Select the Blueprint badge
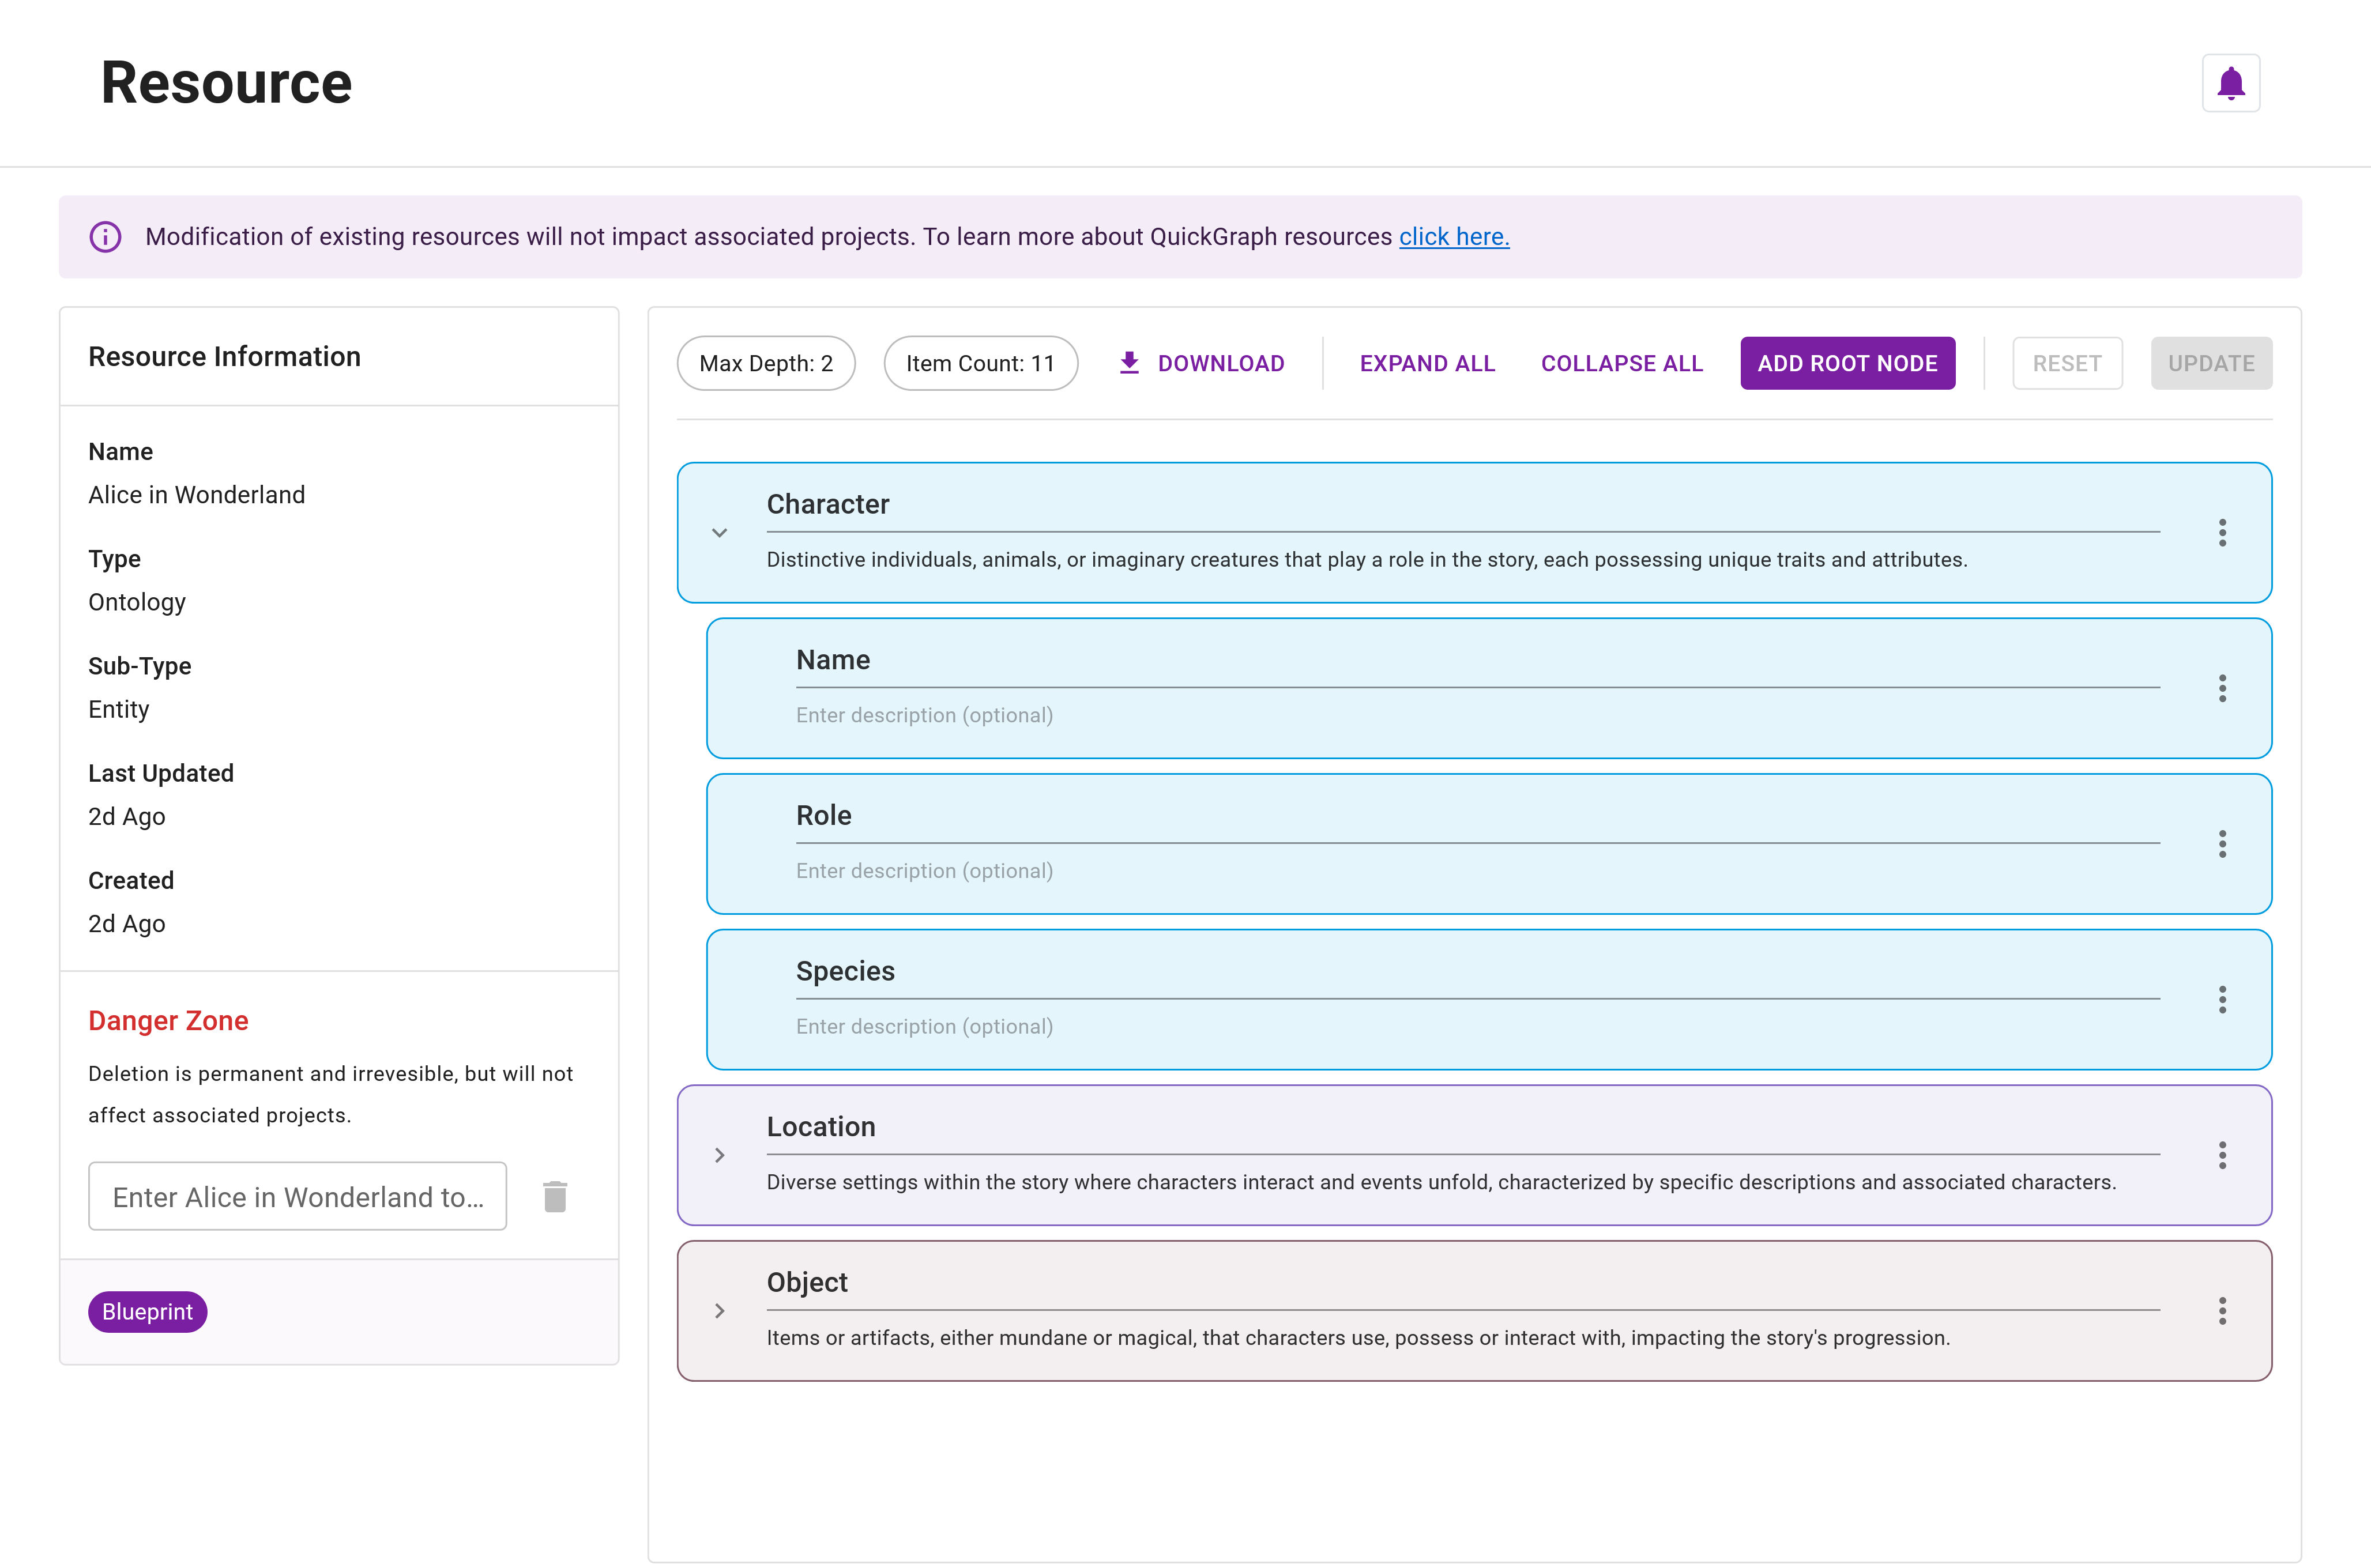Image resolution: width=2371 pixels, height=1568 pixels. pos(147,1311)
